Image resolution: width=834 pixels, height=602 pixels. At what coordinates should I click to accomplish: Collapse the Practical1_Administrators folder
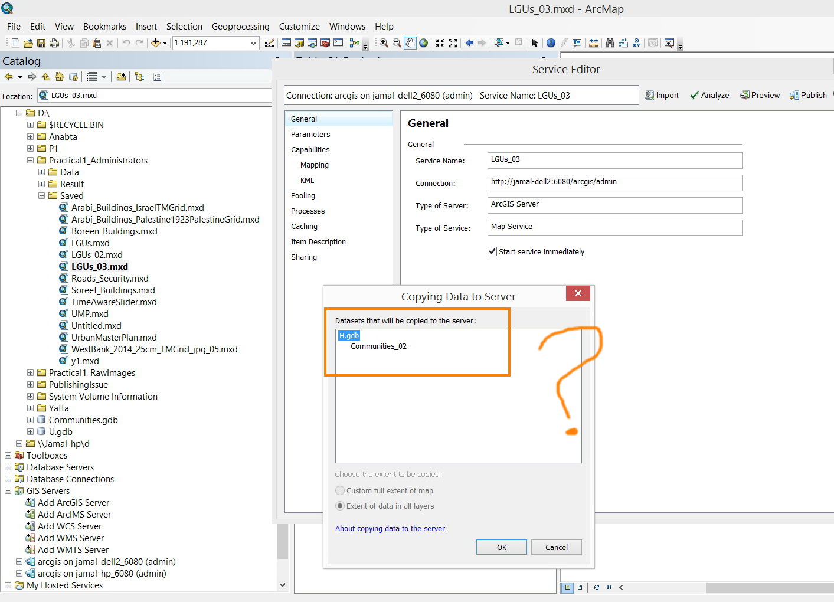coord(31,160)
